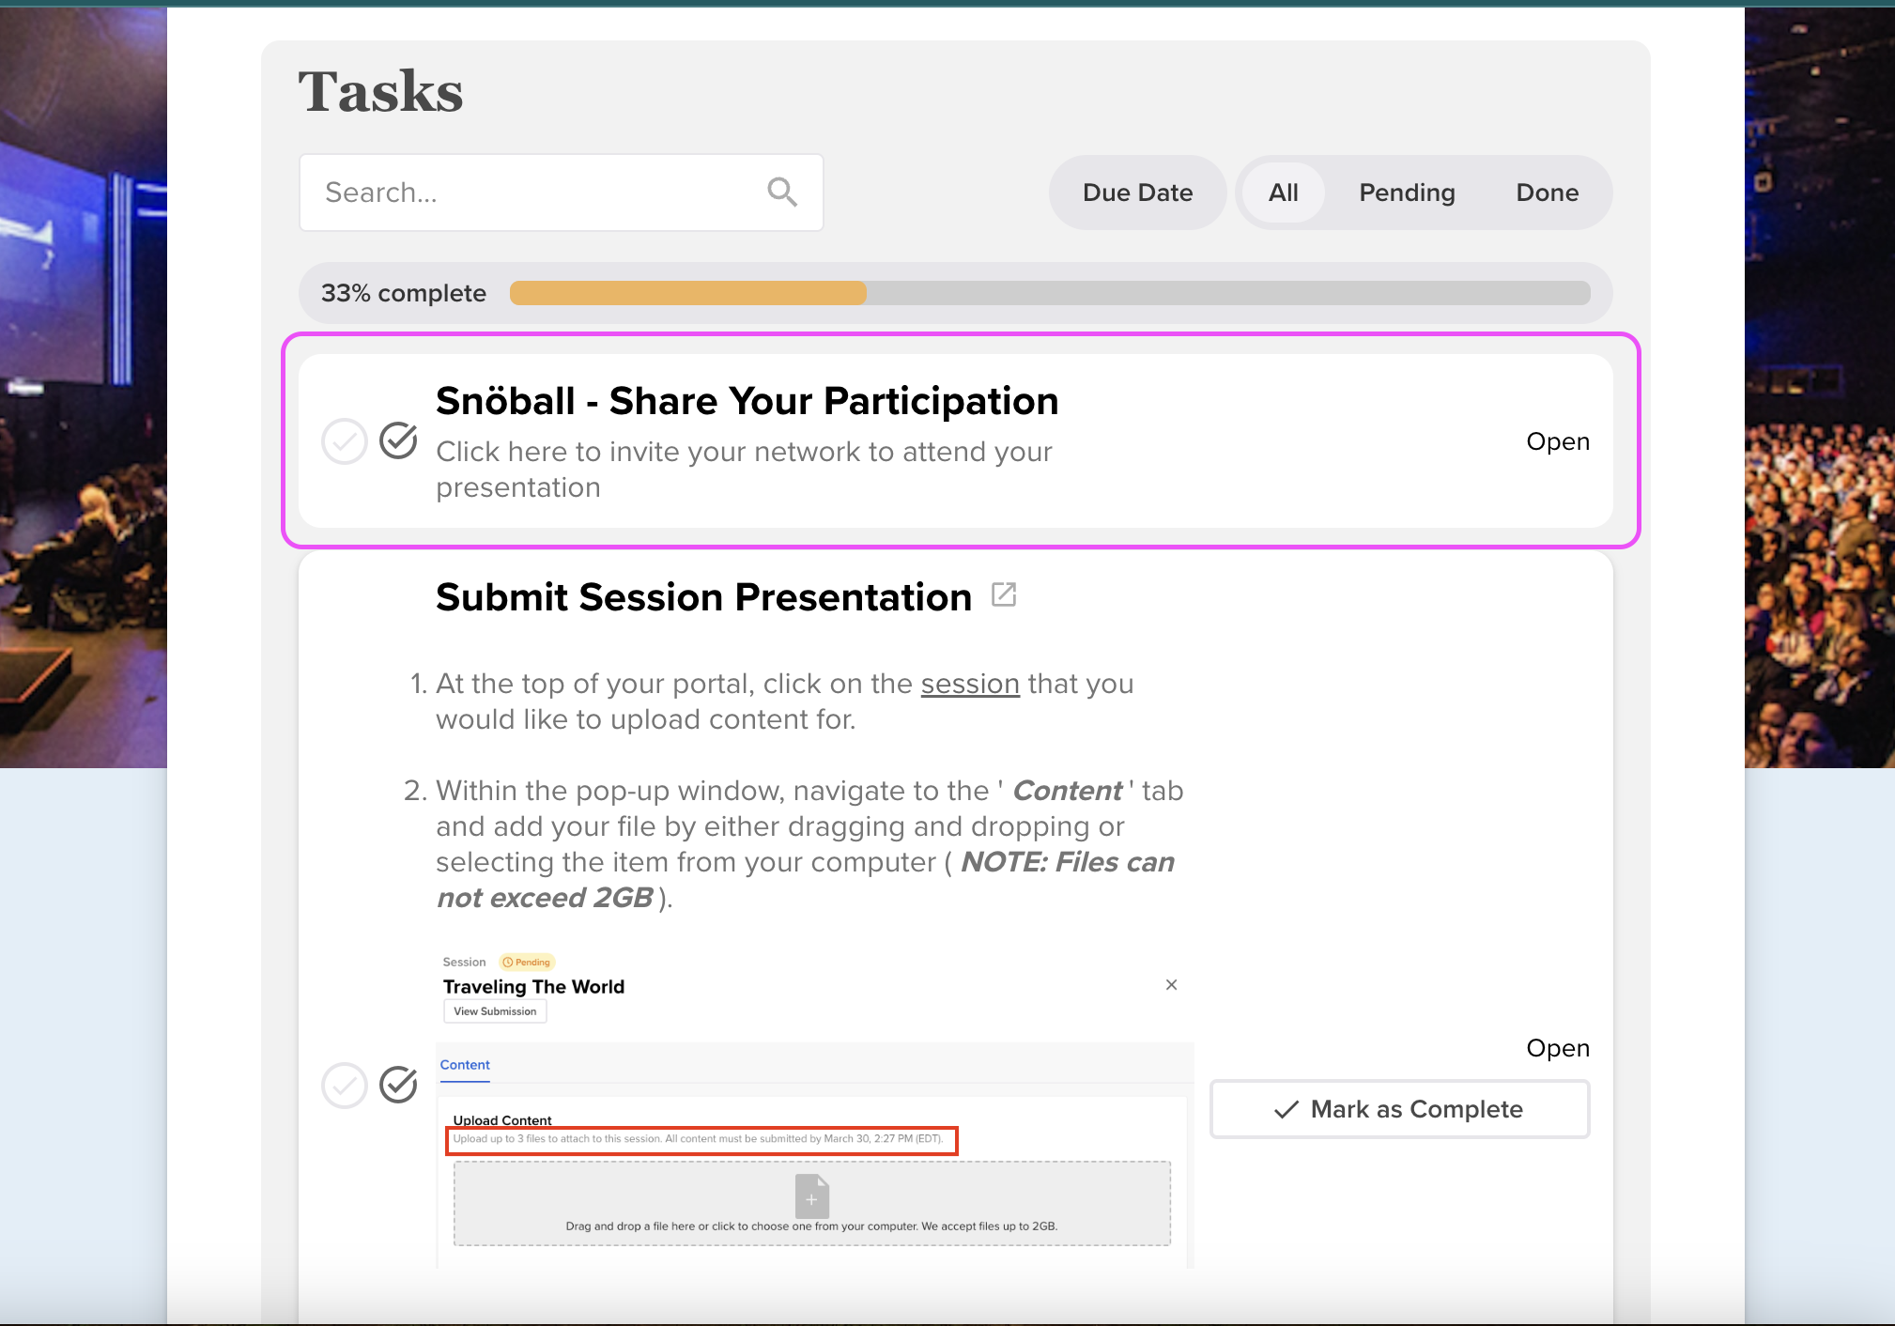Switch to the Pending filter tab
The width and height of the screenshot is (1895, 1326).
click(1407, 193)
